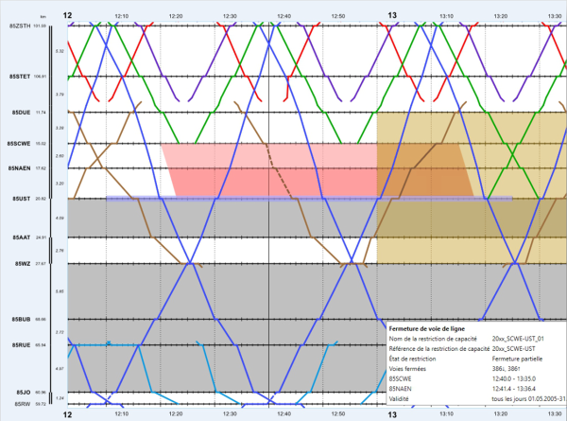Screen dimensions: 567x421
Task: Click the 12:10 time marker at top
Action: [121, 16]
